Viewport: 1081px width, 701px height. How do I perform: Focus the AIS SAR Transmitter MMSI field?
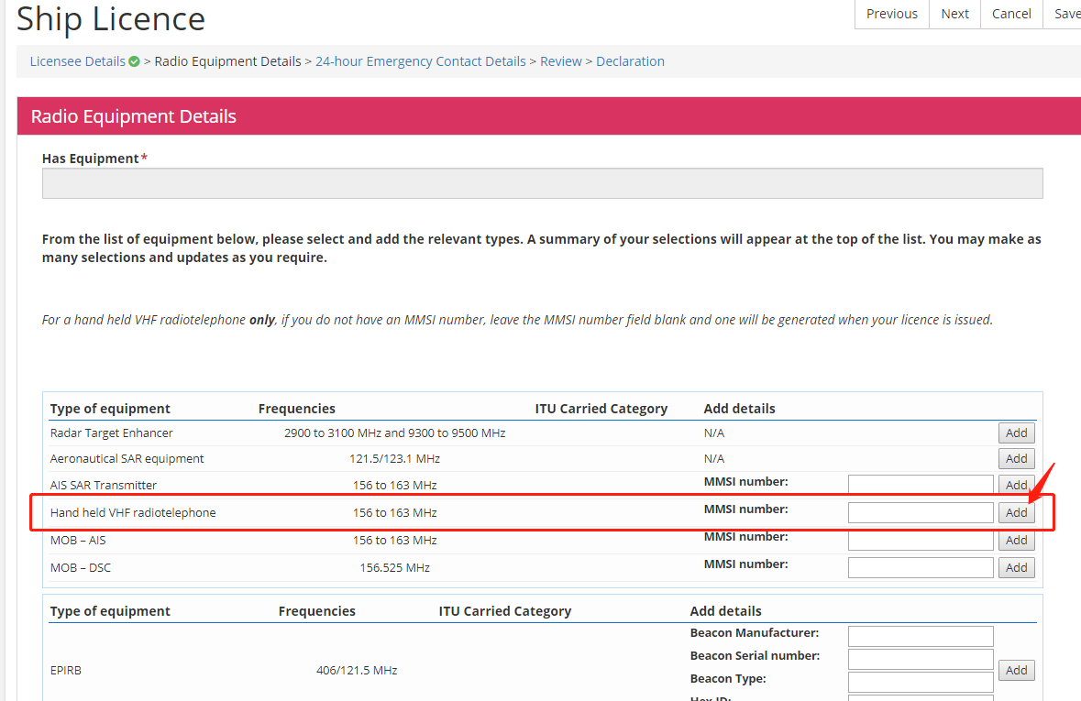point(921,485)
